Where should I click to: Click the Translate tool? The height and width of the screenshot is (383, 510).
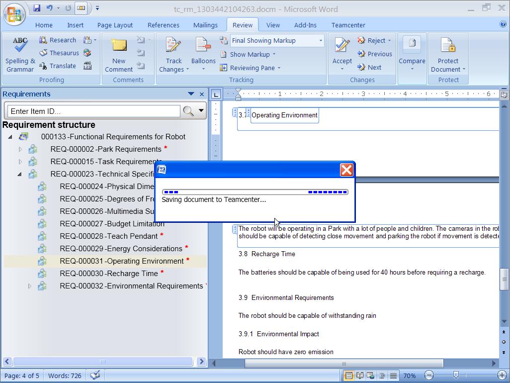point(58,66)
